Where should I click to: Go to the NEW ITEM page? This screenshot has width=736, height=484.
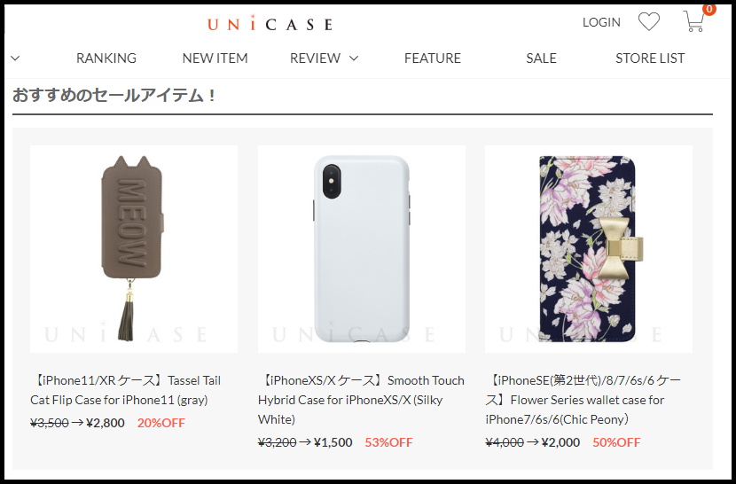pyautogui.click(x=215, y=59)
